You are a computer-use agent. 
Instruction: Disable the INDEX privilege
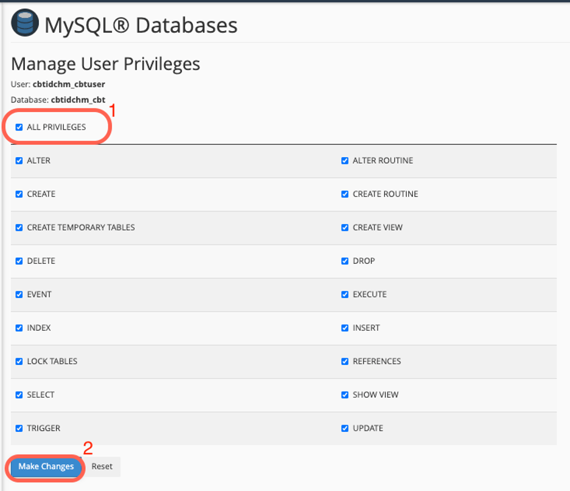(x=18, y=328)
